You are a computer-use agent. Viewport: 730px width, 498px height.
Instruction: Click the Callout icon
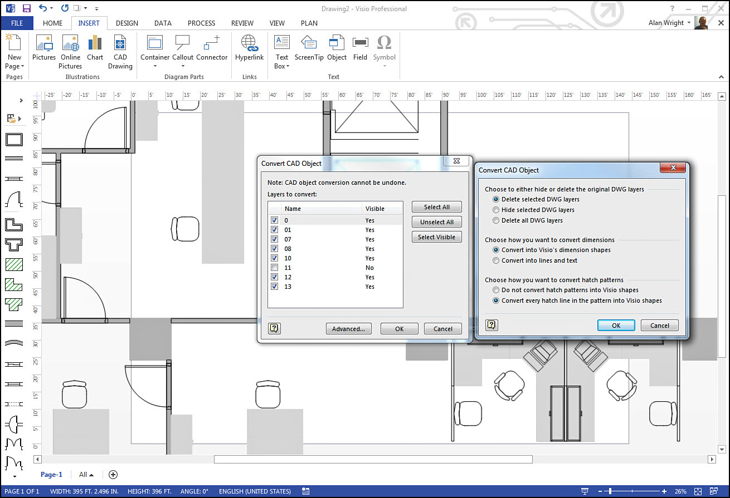tap(182, 43)
